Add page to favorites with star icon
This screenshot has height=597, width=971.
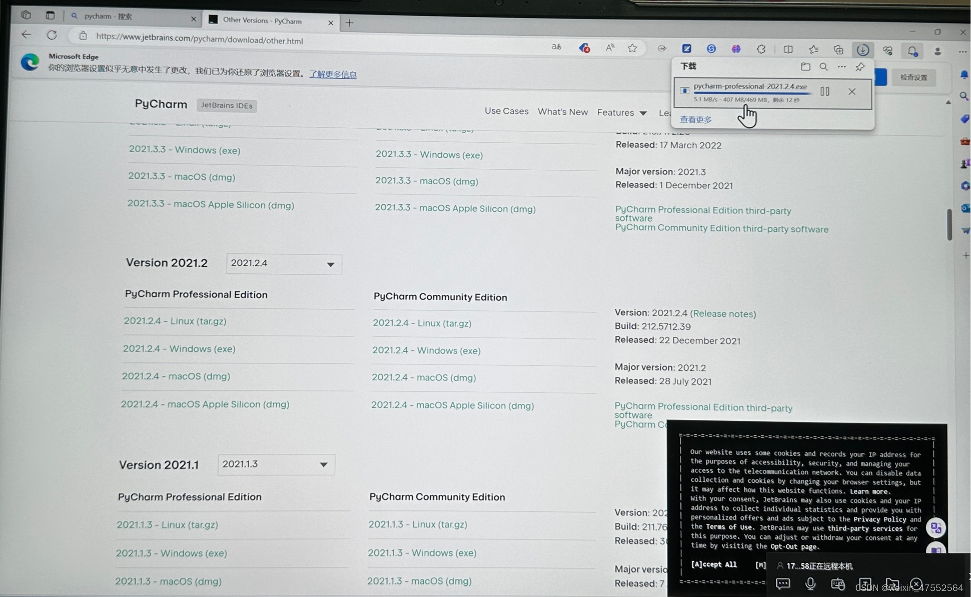(x=632, y=48)
